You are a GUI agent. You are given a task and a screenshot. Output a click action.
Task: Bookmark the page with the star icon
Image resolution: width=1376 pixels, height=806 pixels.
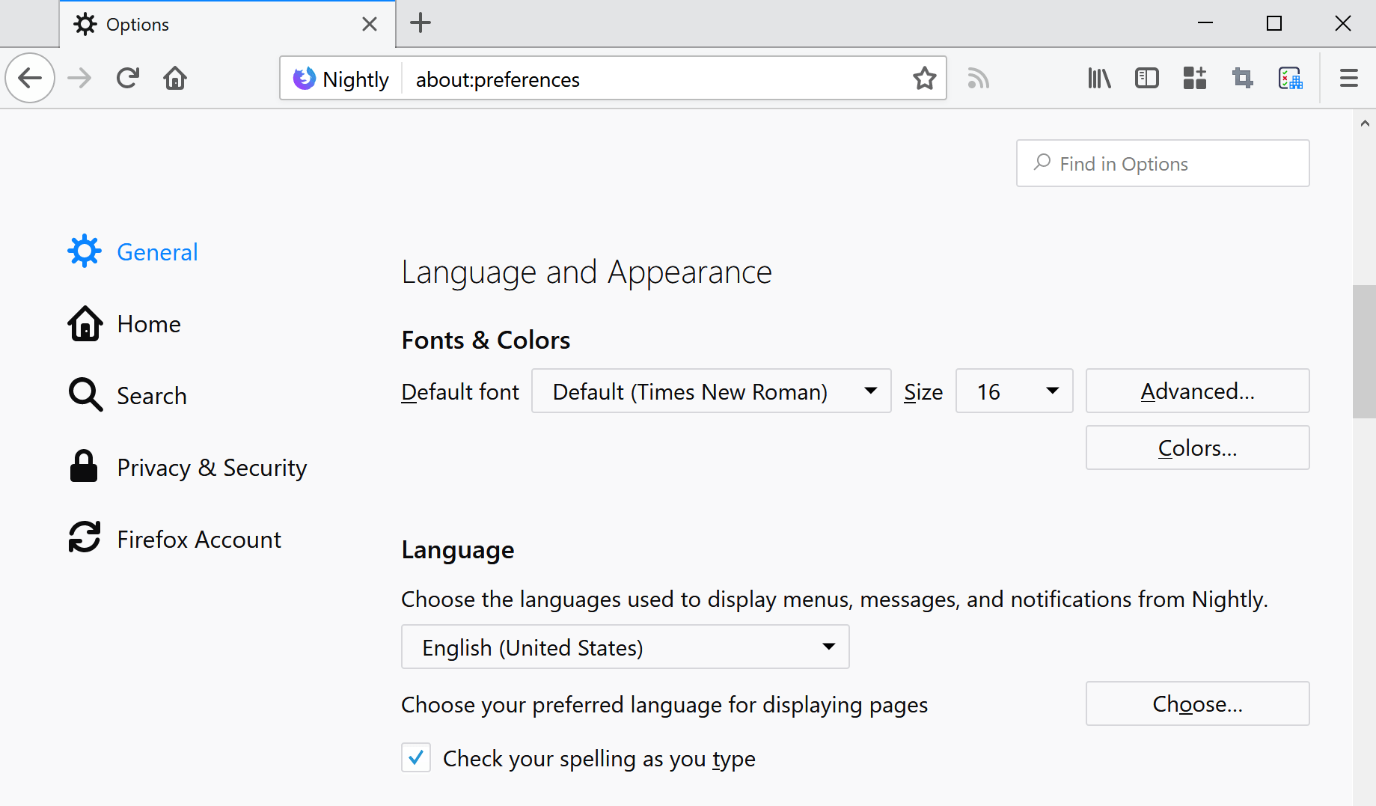[925, 78]
